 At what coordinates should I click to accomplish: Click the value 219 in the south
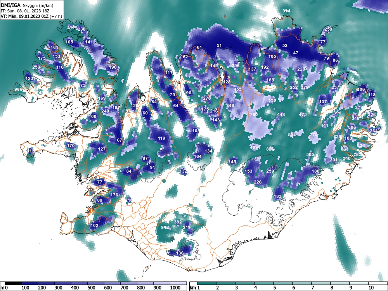(187, 227)
